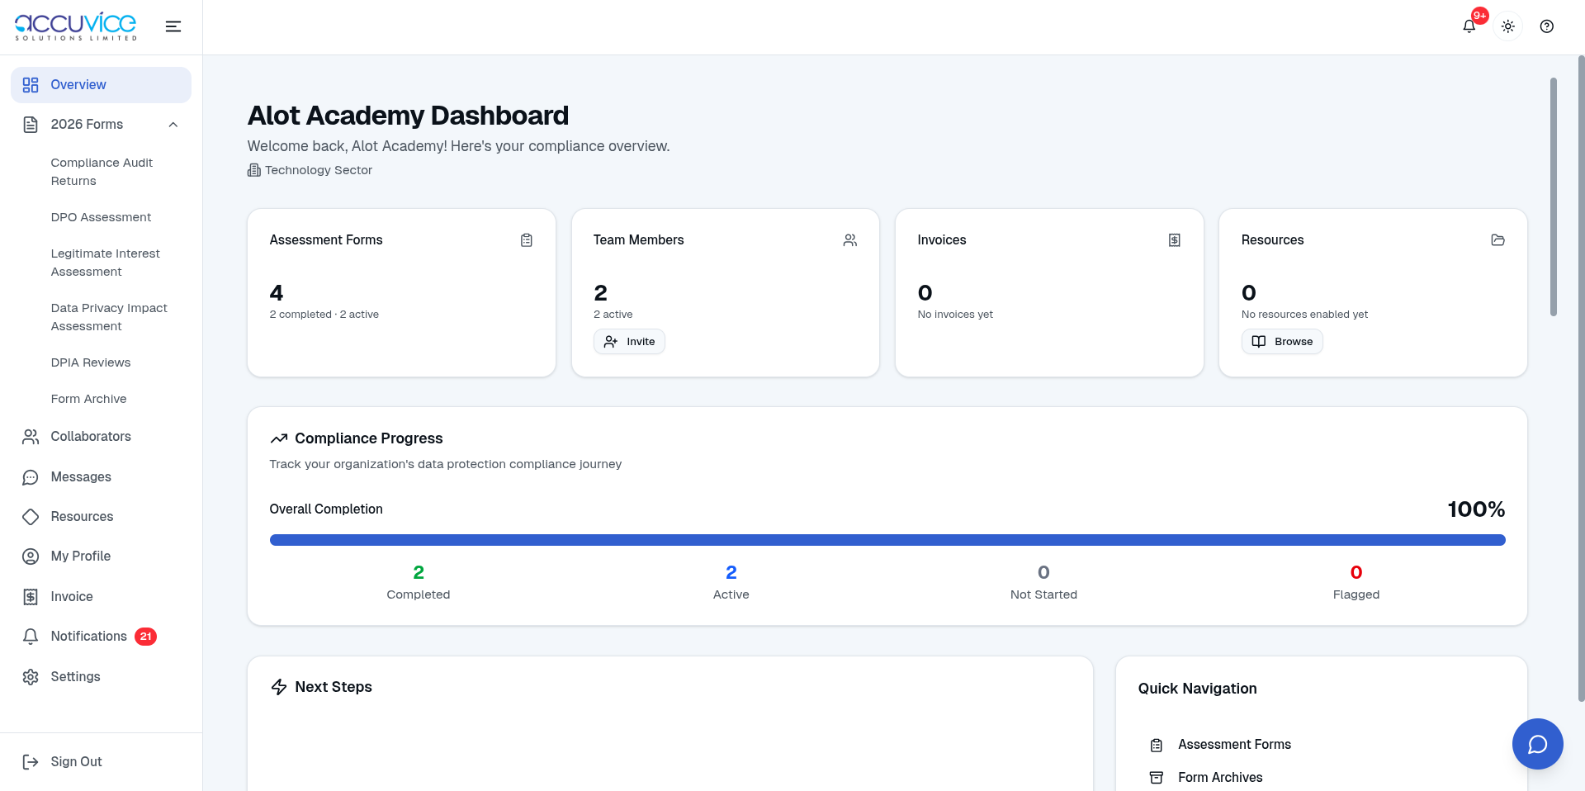Click the page vertical scrollbar

coord(1553,198)
